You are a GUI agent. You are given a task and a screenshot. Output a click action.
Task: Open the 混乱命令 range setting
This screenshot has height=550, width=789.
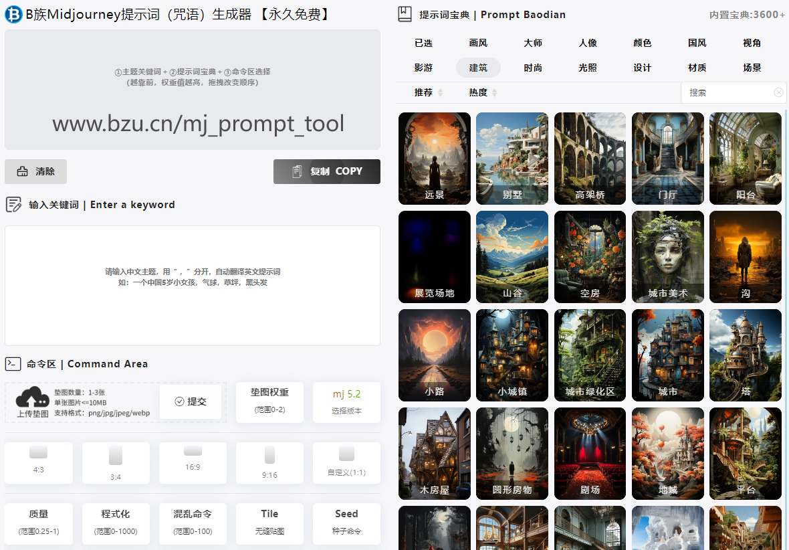point(193,523)
